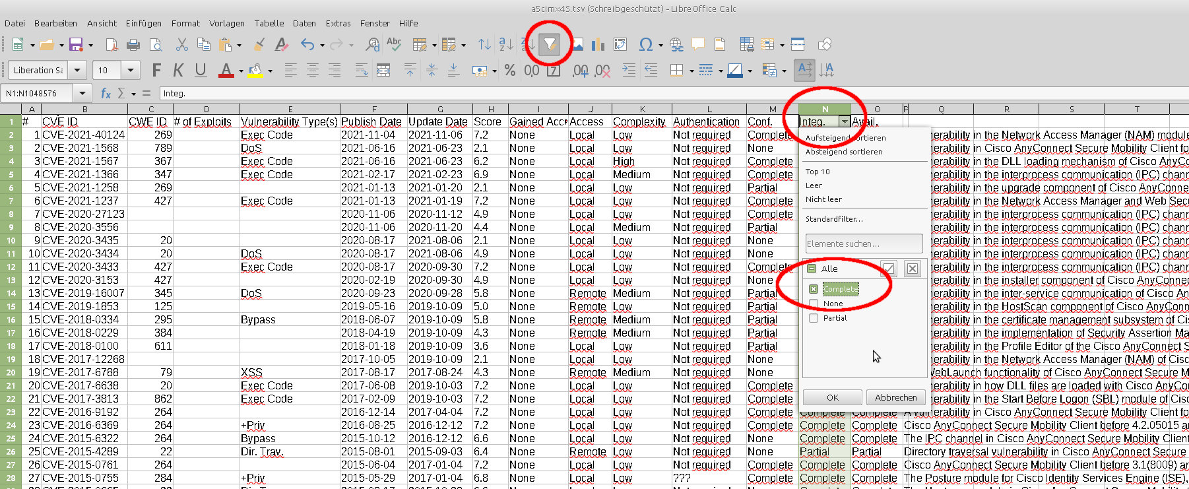Apply red font color swatch
Image resolution: width=1189 pixels, height=489 pixels.
[226, 71]
